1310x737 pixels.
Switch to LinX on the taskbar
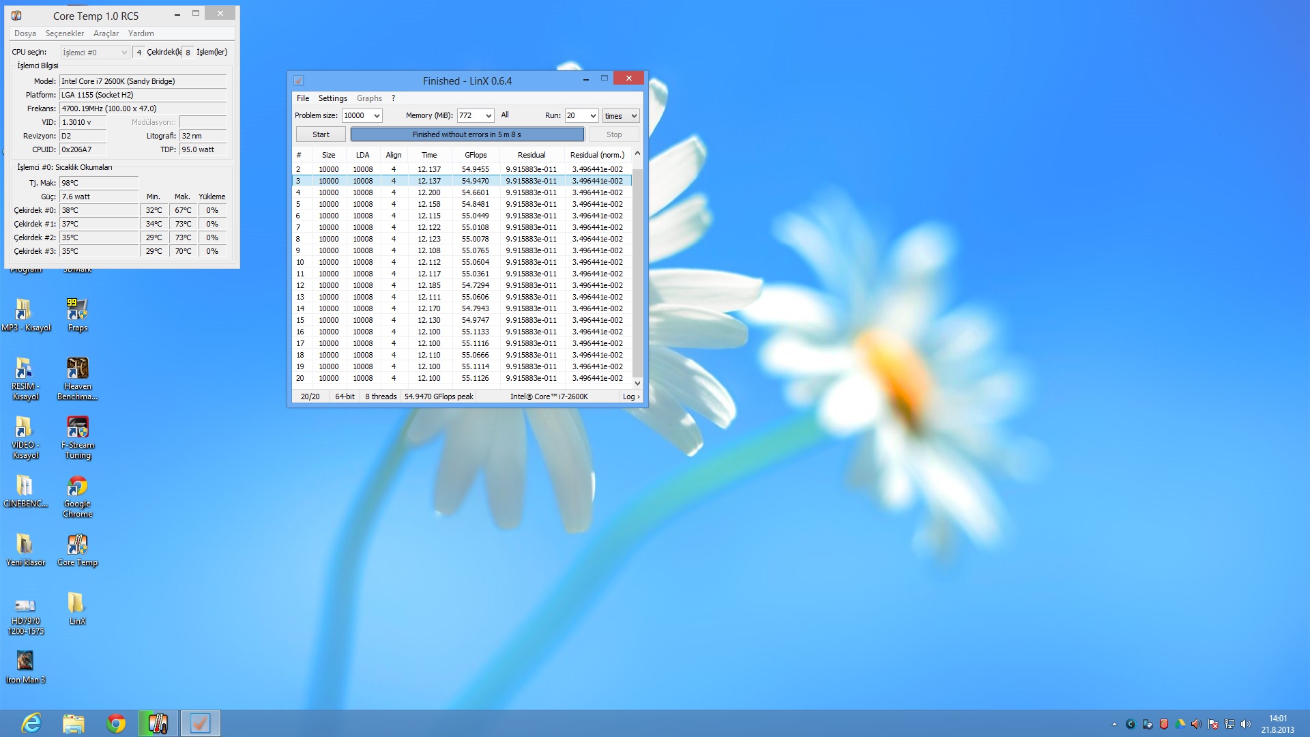(200, 723)
